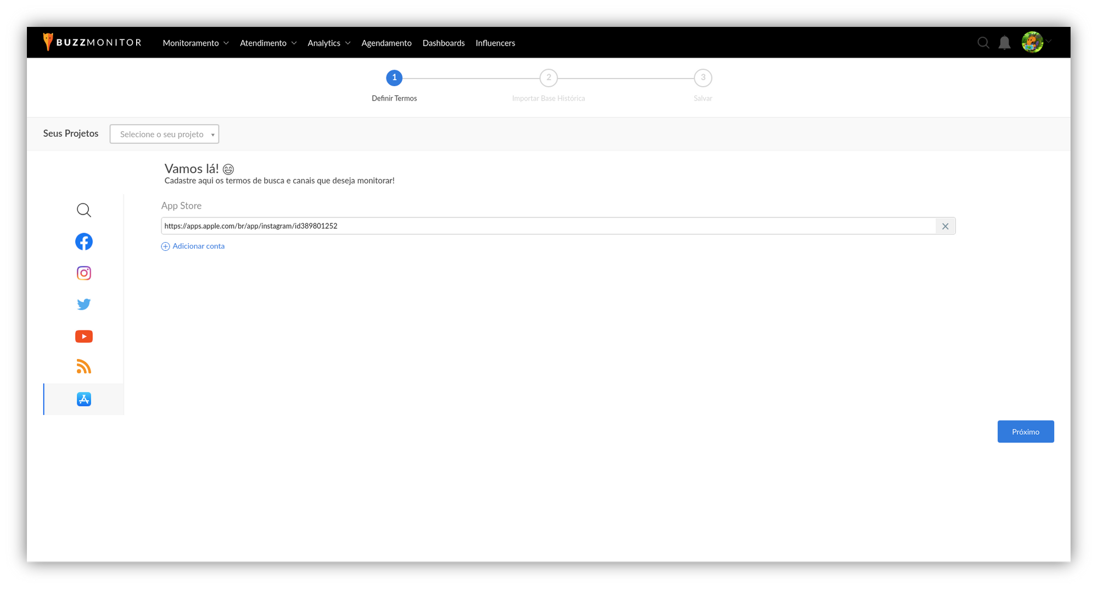The width and height of the screenshot is (1098, 589).
Task: Go to Agendamento page
Action: point(386,43)
